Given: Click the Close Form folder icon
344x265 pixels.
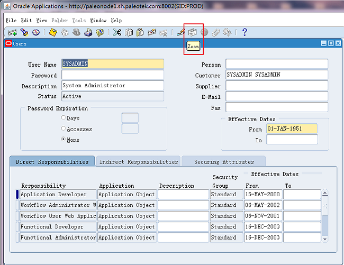Looking at the screenshot, I should (x=100, y=32).
